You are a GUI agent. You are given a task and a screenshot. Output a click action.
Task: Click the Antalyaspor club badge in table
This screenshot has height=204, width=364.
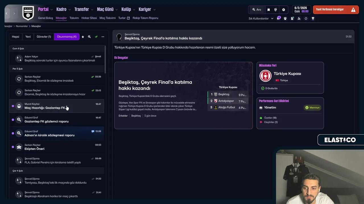pos(216,101)
